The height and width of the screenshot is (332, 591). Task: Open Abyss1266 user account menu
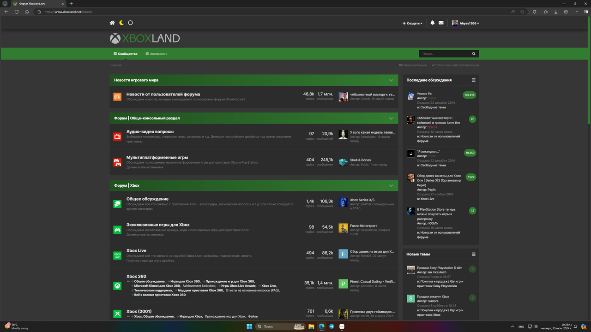point(465,23)
